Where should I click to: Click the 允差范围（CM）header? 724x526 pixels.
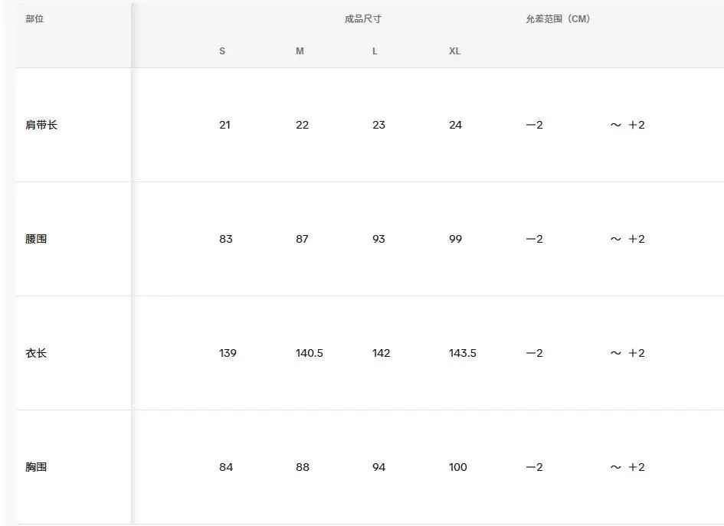[x=558, y=19]
